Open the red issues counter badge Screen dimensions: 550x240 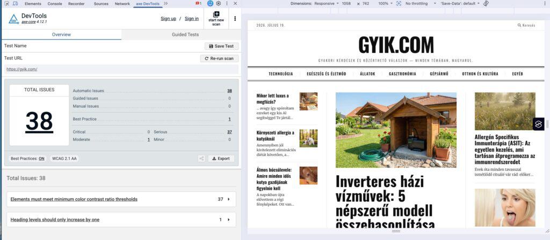[x=199, y=4]
